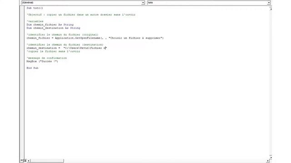Open the (Général) object dropdown
Viewport: 291px width, 163px height.
coord(83,3)
